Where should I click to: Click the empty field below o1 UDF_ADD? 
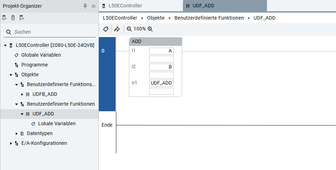162,91
